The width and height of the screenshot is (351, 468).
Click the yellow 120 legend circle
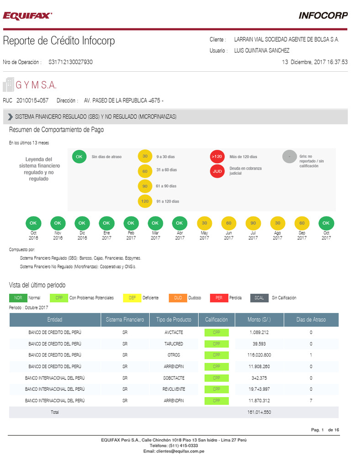click(x=145, y=201)
